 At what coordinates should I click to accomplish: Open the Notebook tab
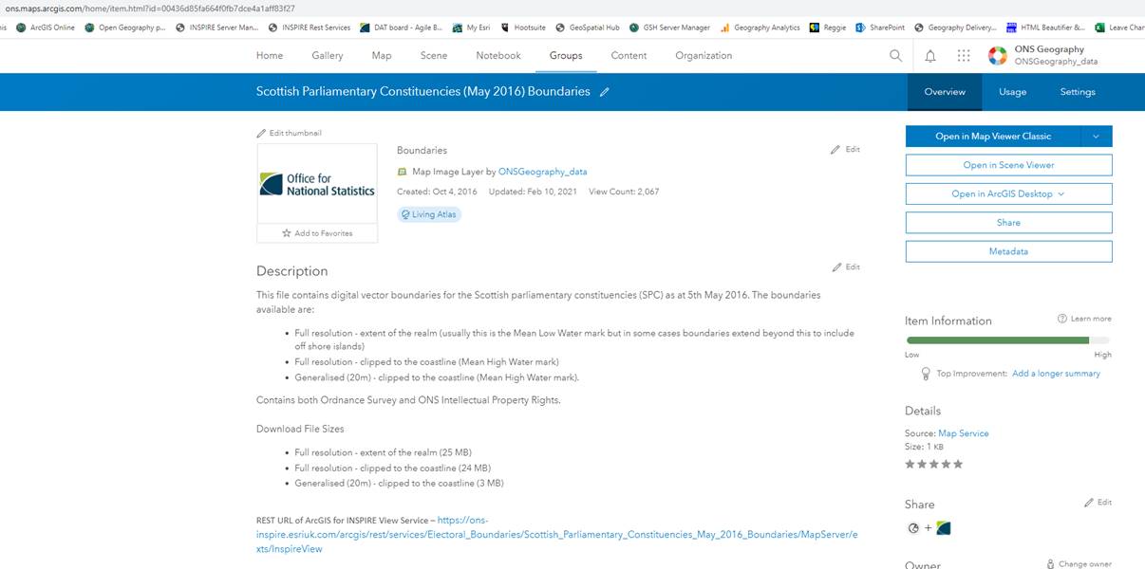coord(498,56)
